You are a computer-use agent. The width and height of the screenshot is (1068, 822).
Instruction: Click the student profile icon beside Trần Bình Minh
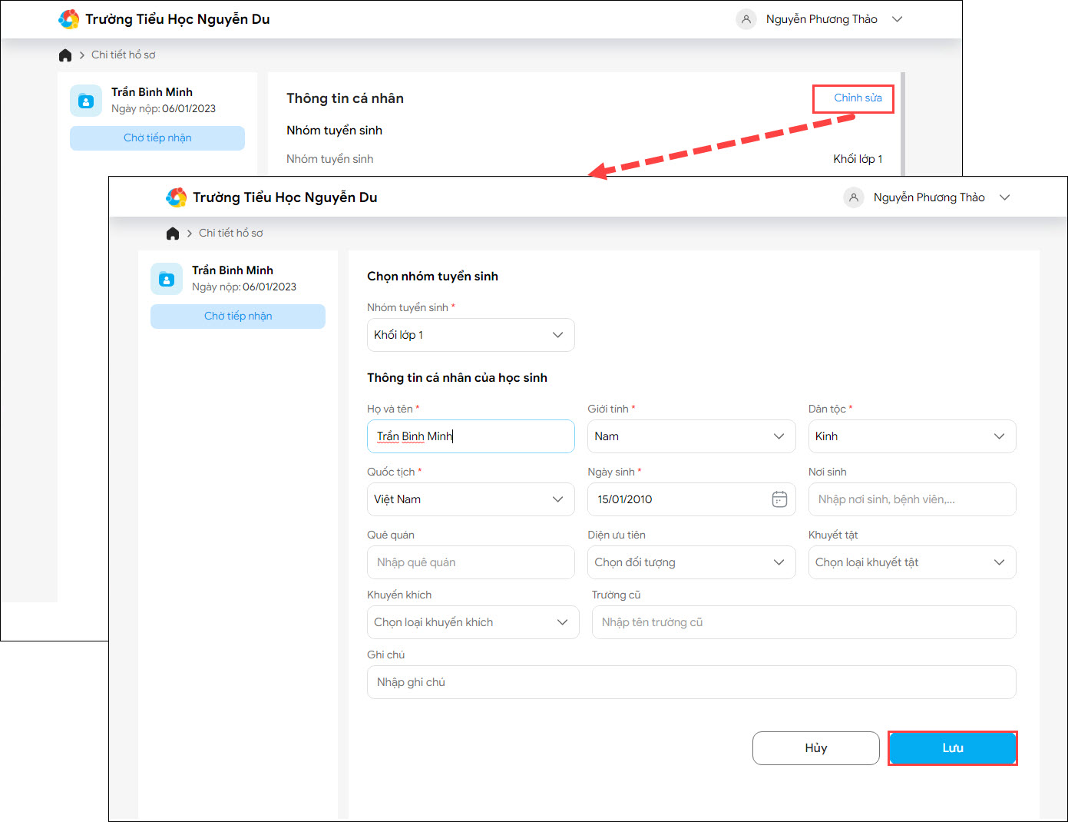tap(167, 279)
